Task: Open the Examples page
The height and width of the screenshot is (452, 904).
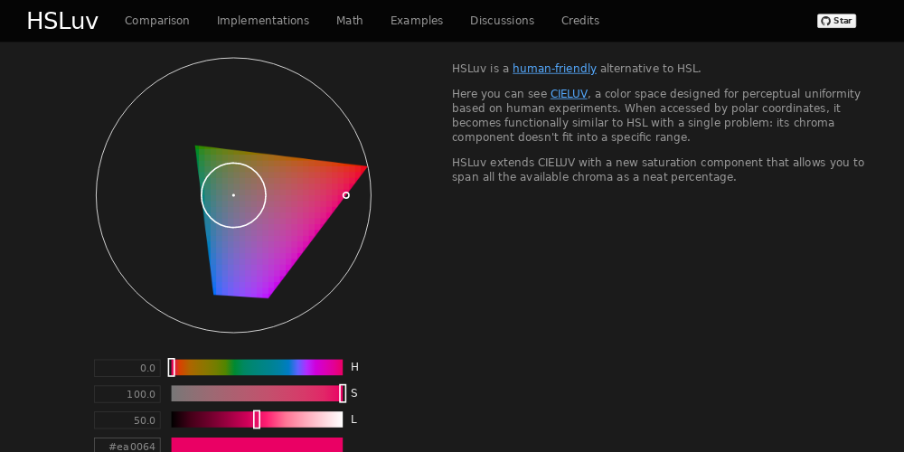Action: 416,21
